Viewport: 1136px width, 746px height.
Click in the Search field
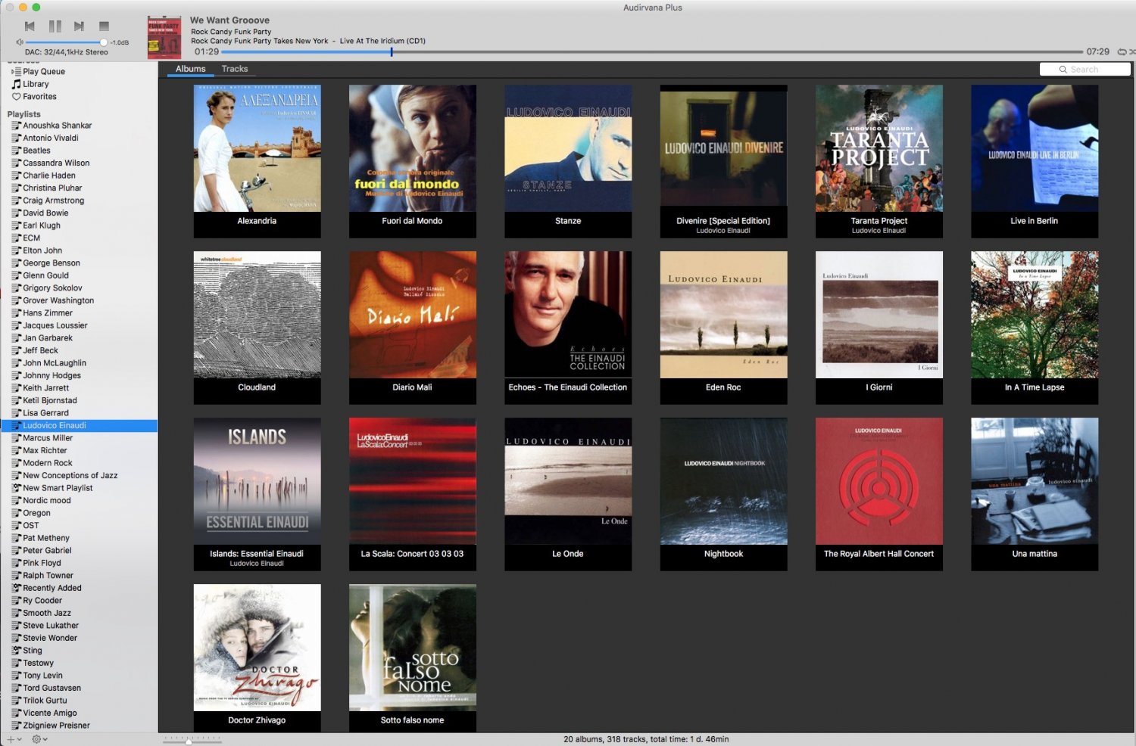pyautogui.click(x=1085, y=70)
